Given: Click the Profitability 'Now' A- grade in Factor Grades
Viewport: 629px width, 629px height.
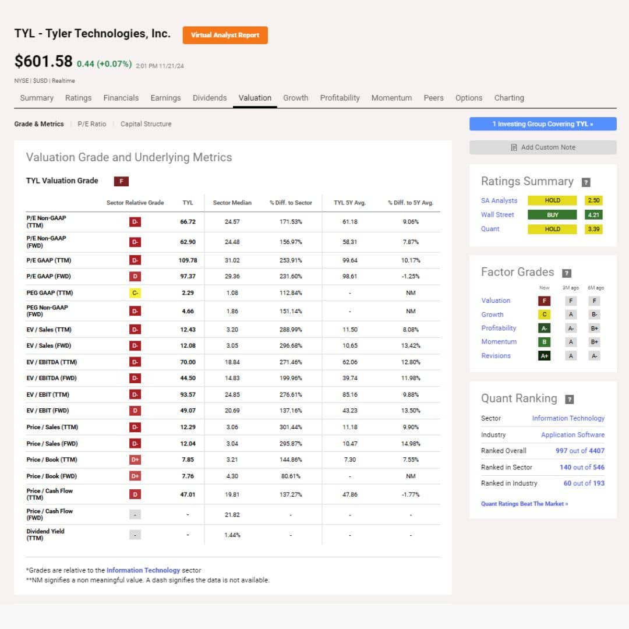Looking at the screenshot, I should coord(544,328).
